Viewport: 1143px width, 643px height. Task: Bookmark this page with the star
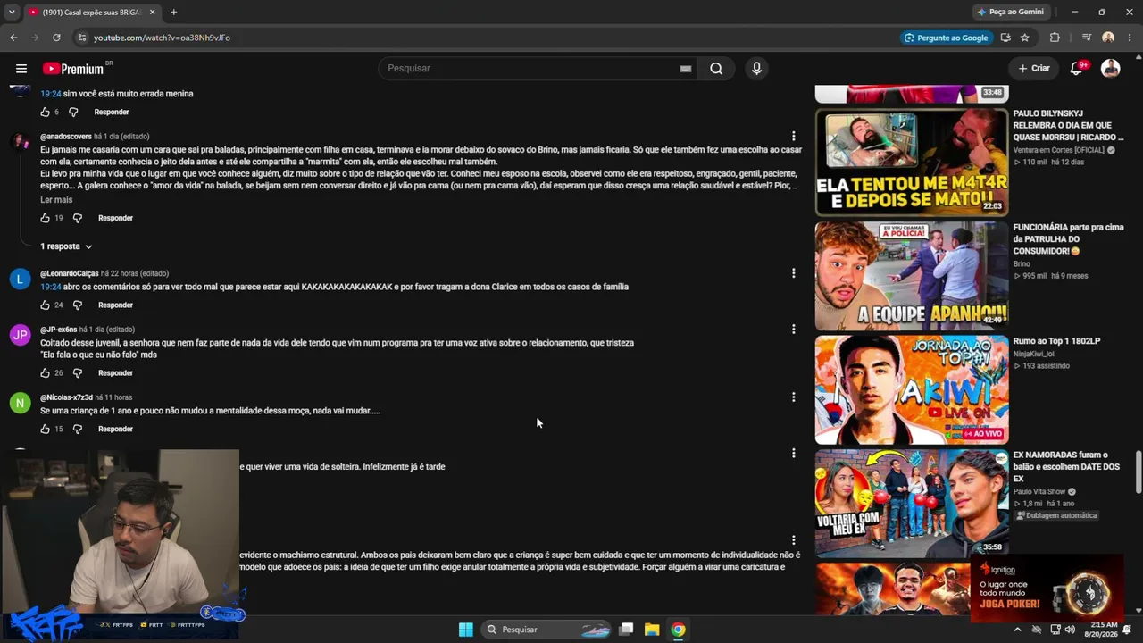(x=1025, y=38)
